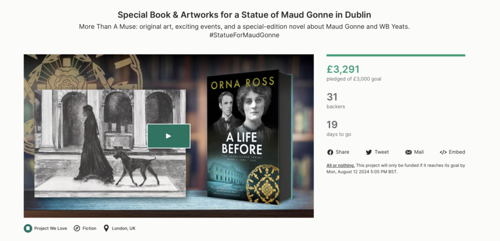Play the project video
Screen dimensions: 500x241
click(x=168, y=136)
